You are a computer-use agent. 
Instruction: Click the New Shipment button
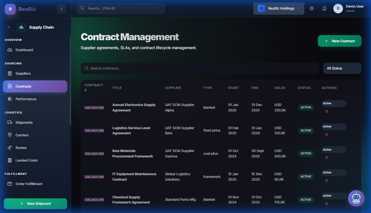pos(35,203)
